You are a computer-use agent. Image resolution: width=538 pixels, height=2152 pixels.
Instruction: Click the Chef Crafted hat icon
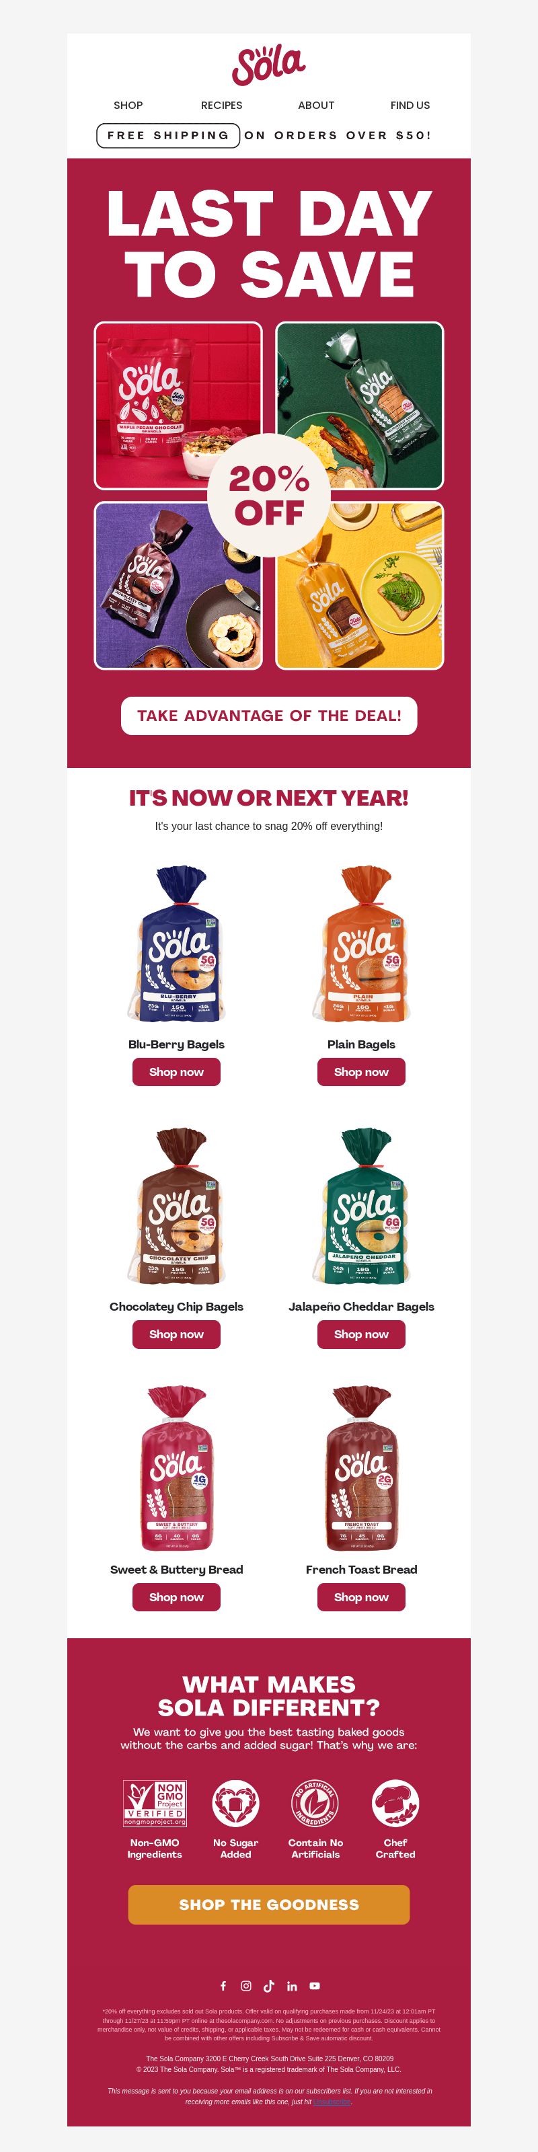click(395, 1803)
